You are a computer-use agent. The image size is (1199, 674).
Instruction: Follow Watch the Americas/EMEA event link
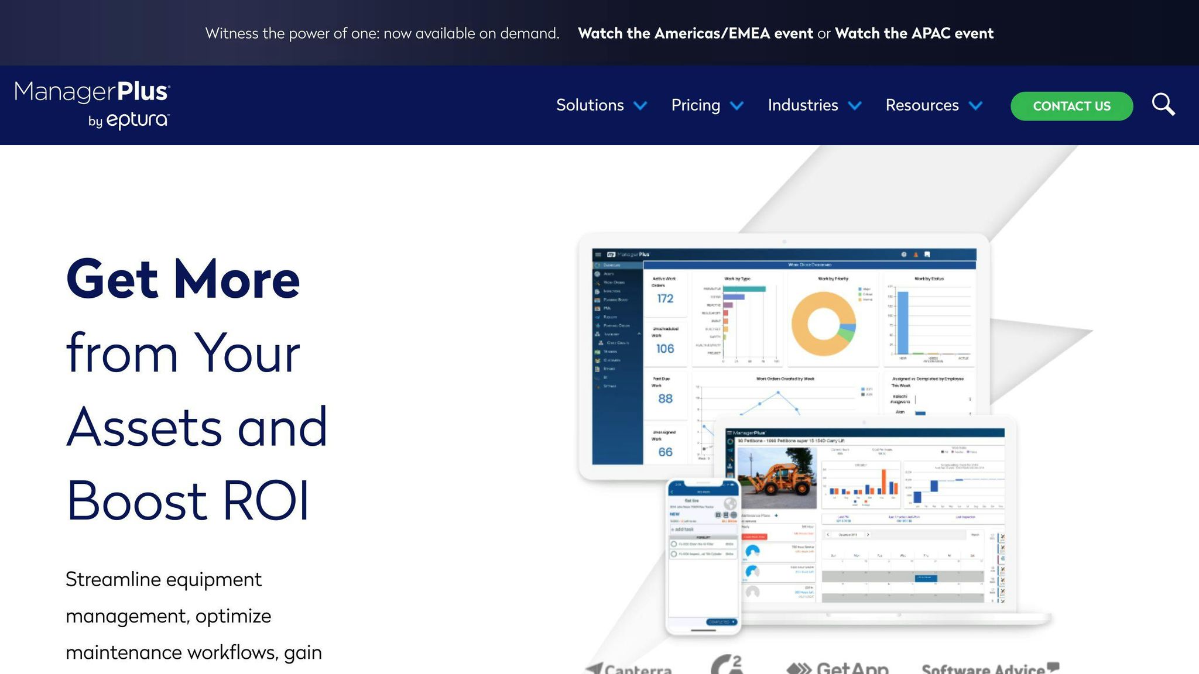tap(696, 33)
